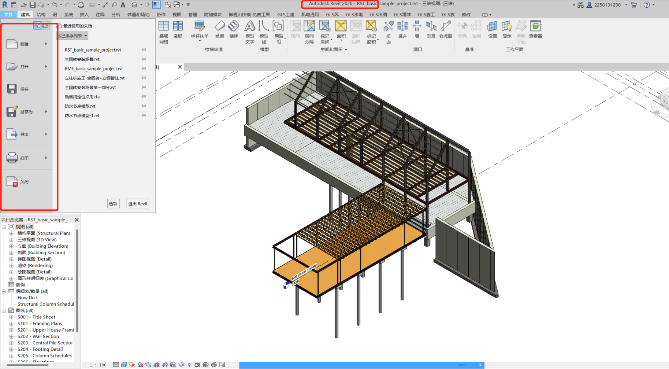Open the 新建 submenu arrow
This screenshot has width=669, height=369.
[47, 44]
